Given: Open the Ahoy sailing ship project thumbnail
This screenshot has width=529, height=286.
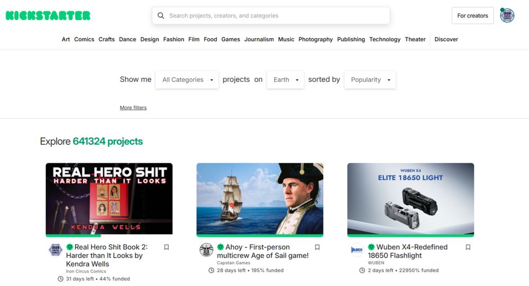Looking at the screenshot, I should (x=260, y=199).
